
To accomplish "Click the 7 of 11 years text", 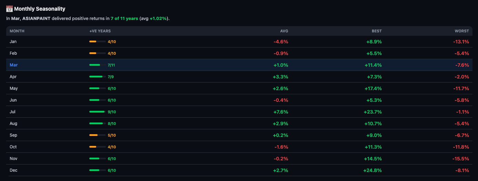I will 124,18.
